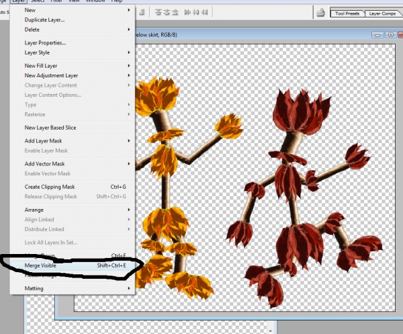
Task: Click greyed-out Enable Layer Mask entry
Action: (x=73, y=151)
